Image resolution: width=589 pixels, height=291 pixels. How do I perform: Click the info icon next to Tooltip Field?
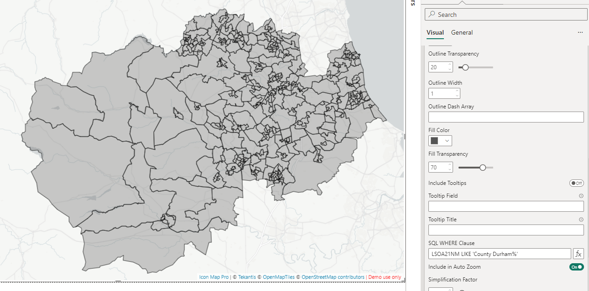[581, 196]
